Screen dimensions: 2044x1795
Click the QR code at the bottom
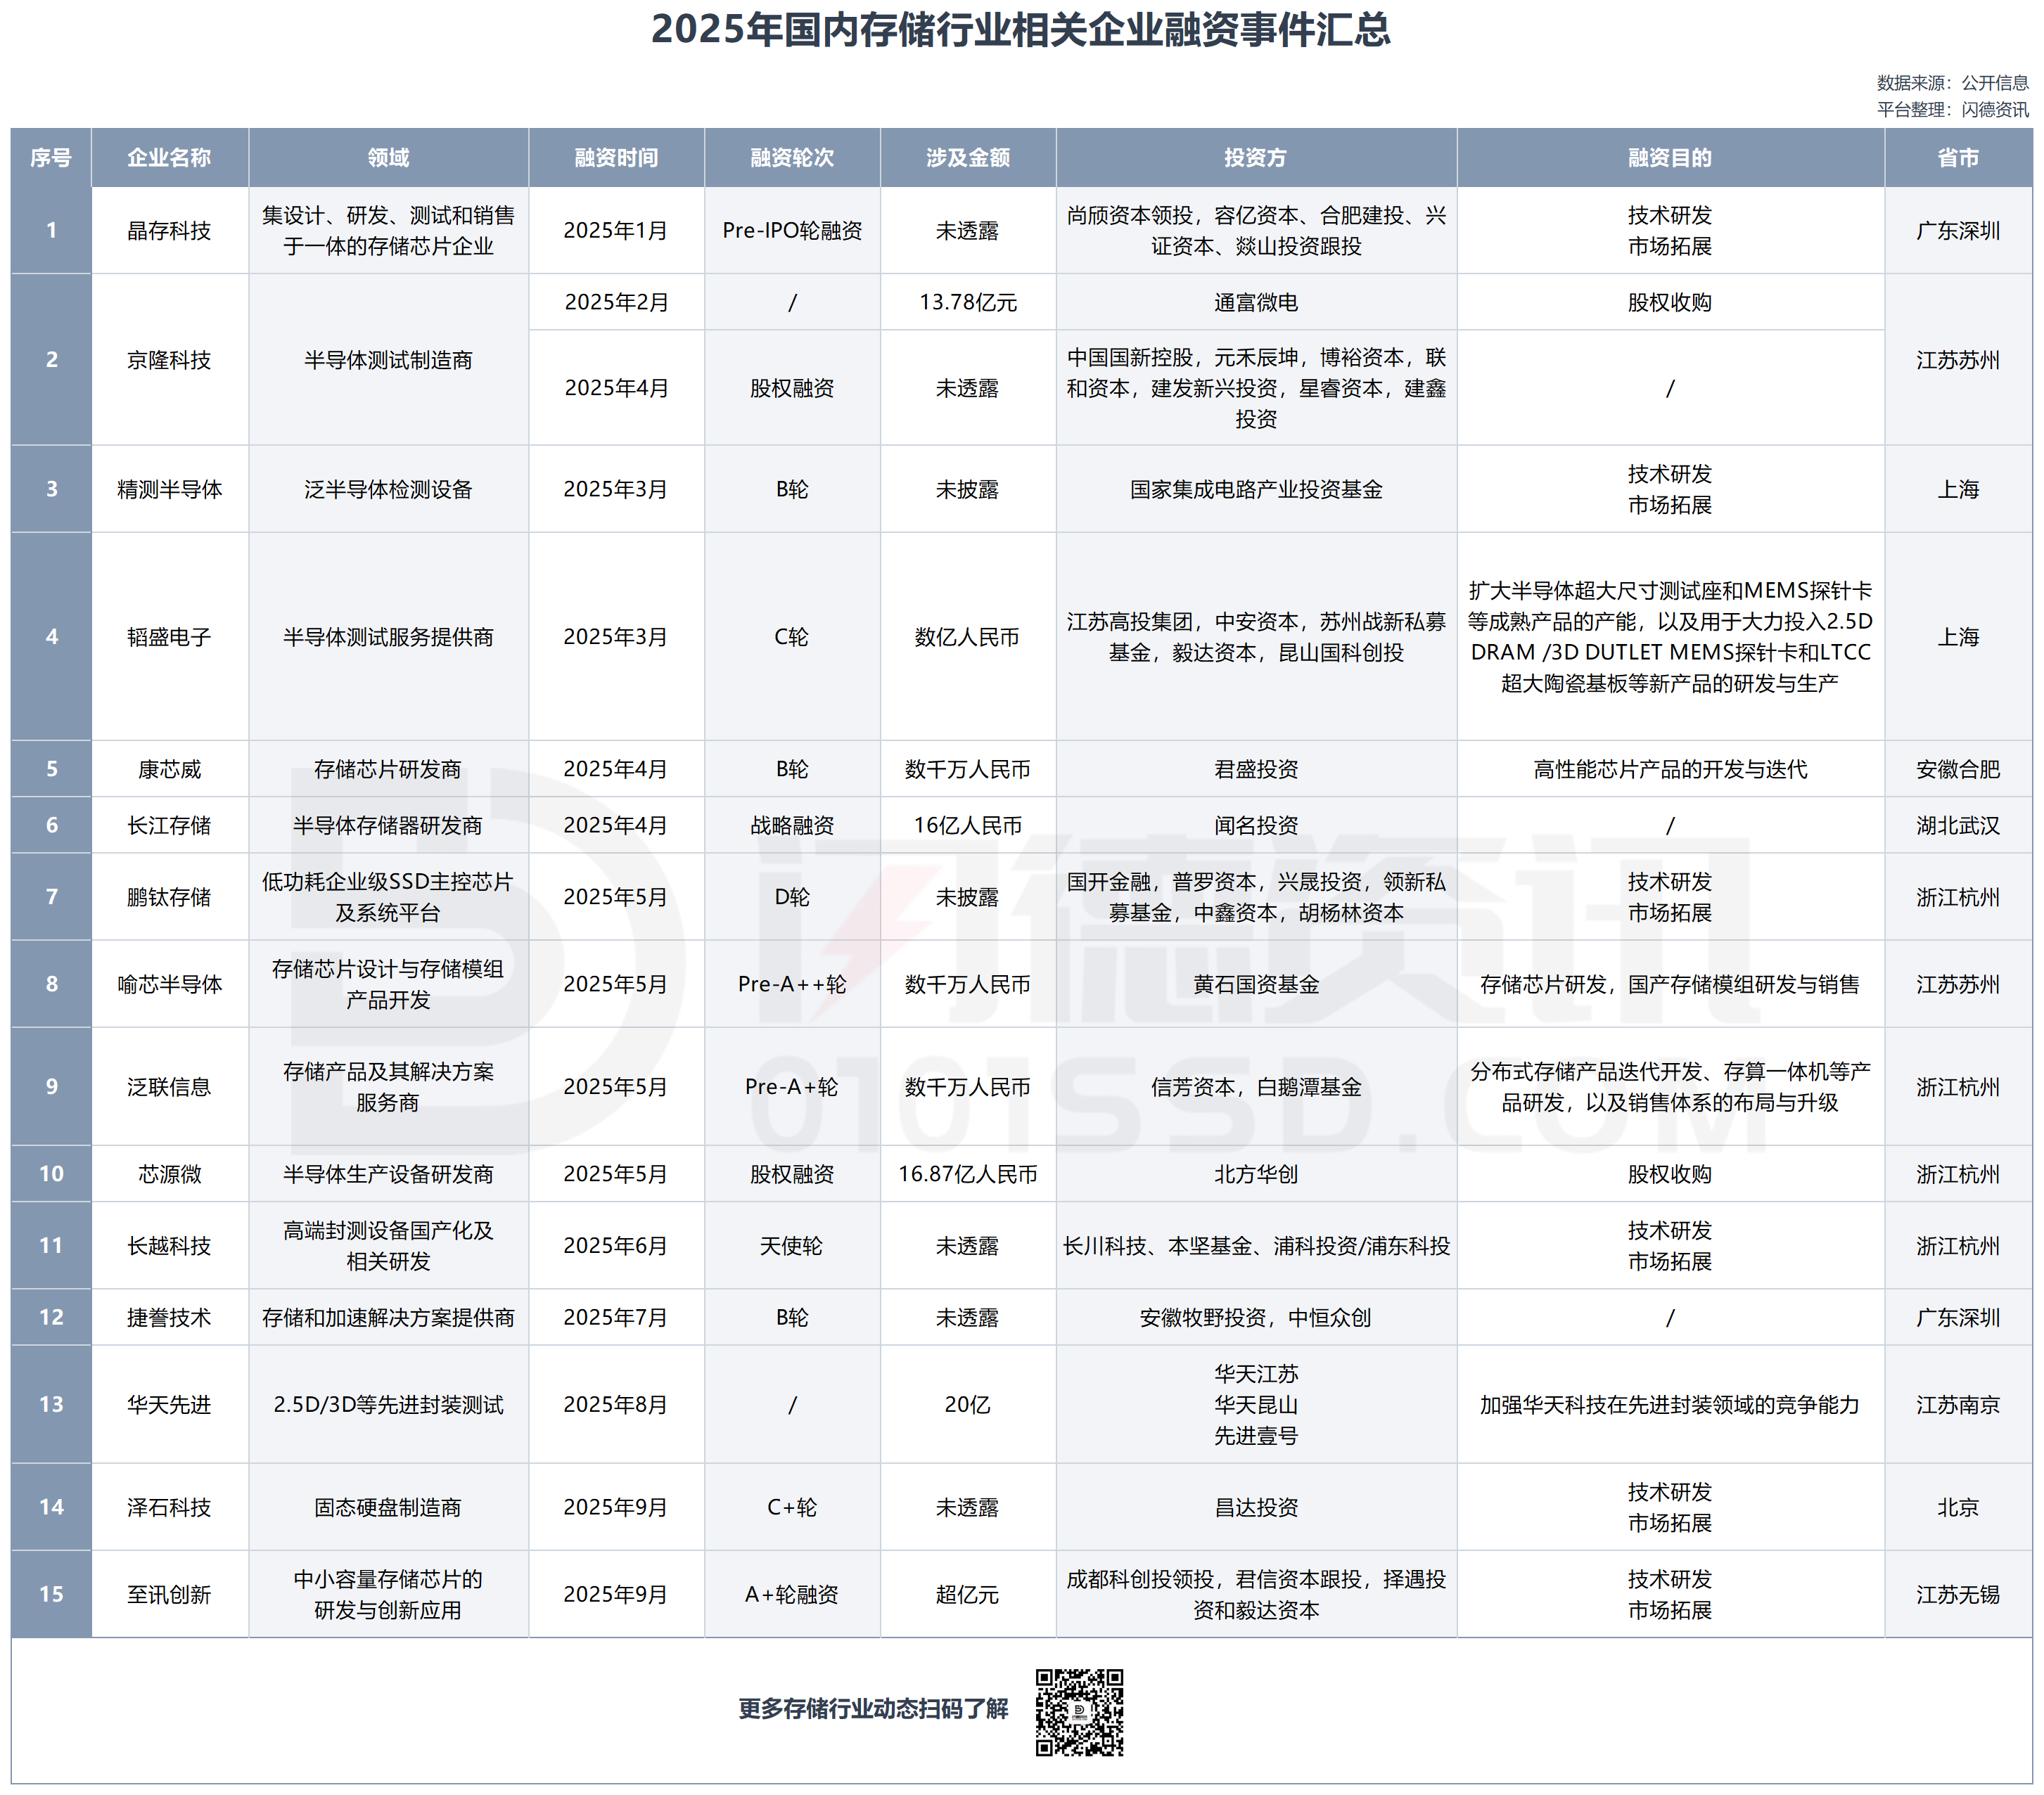point(1079,1711)
